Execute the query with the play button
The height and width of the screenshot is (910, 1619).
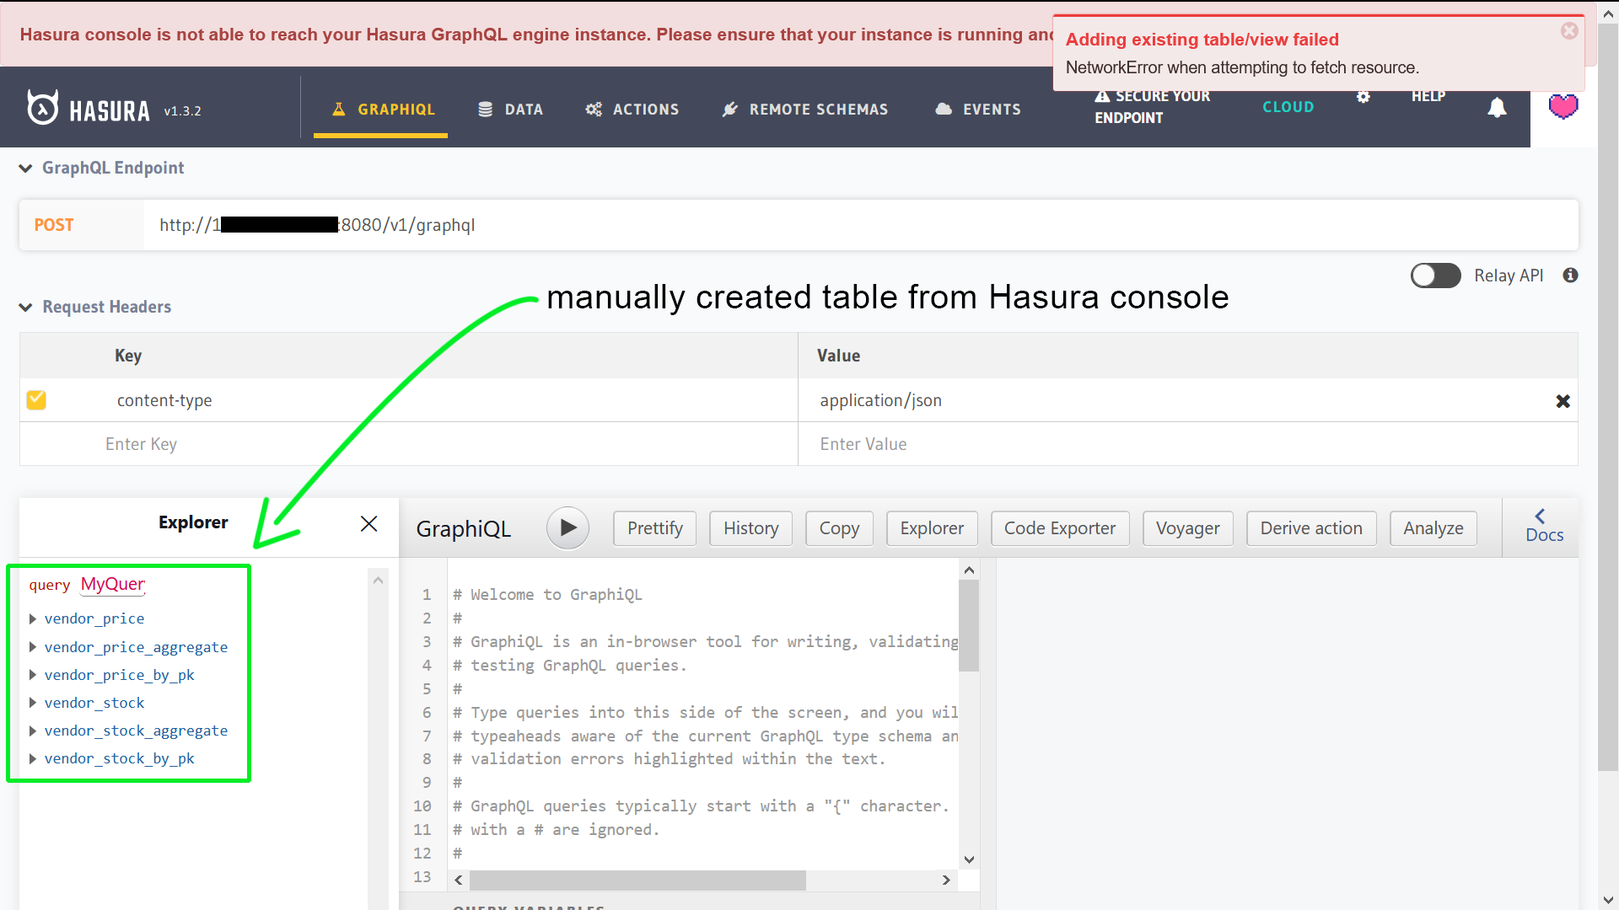click(567, 527)
